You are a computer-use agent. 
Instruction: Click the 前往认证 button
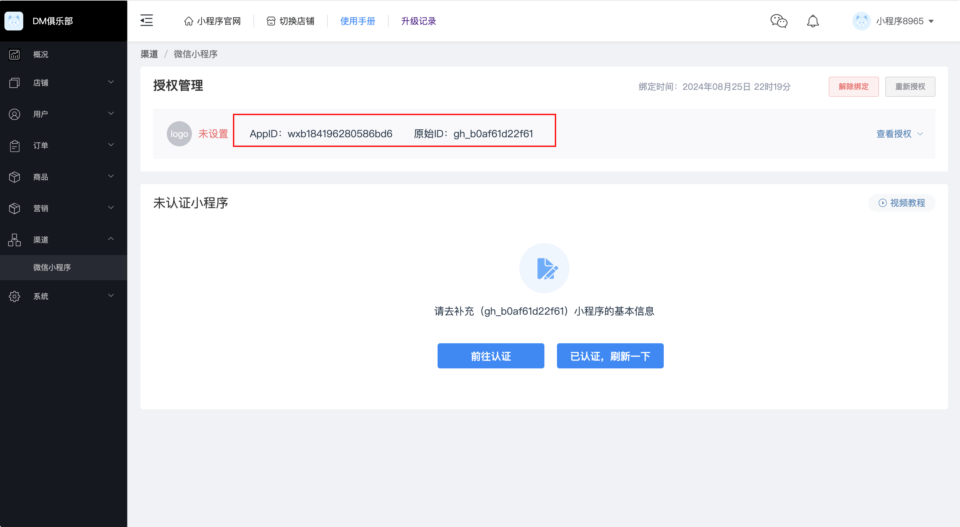(x=490, y=356)
